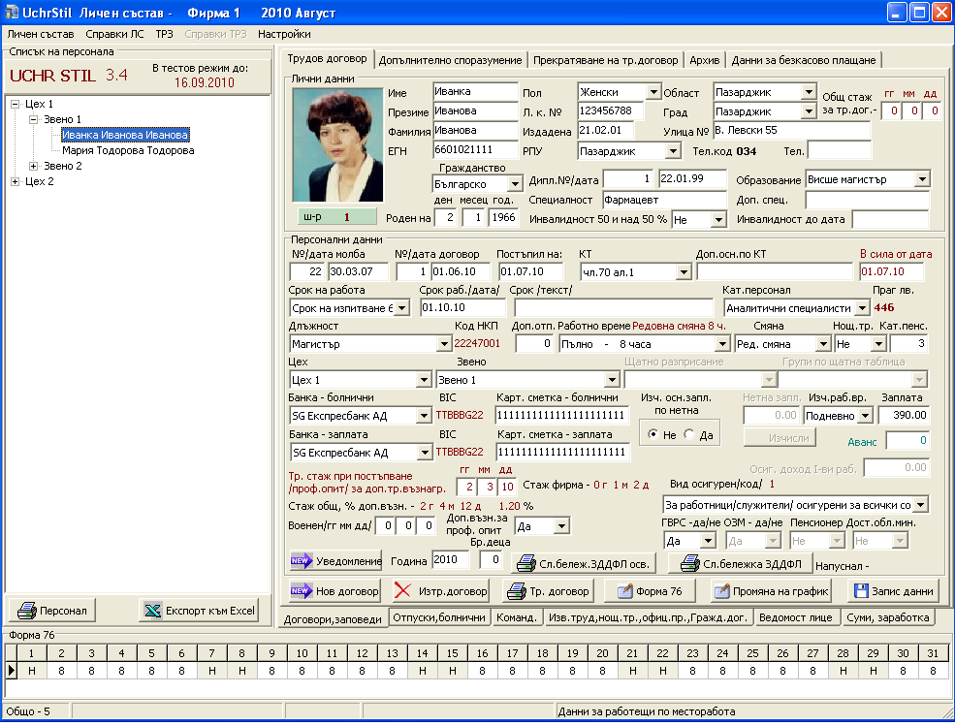Screen dimensions: 955x725
Task: Click the floppy disk icon on Запис данни
Action: pos(861,591)
